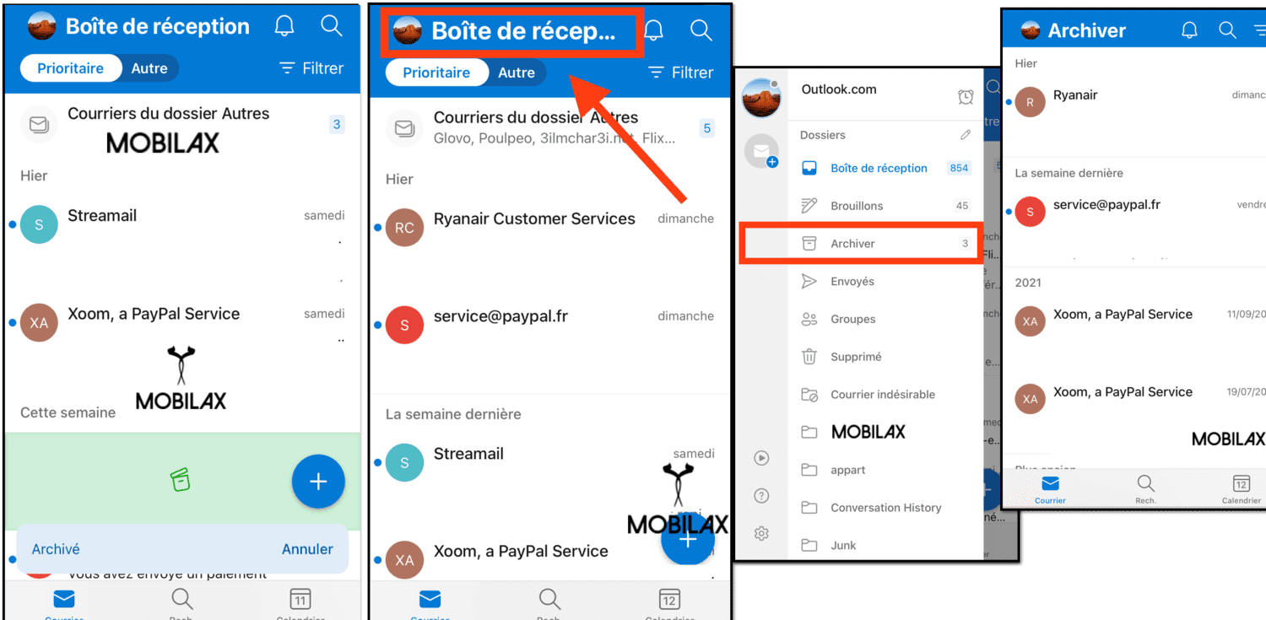Image resolution: width=1266 pixels, height=620 pixels.
Task: Open Envoyés folder in sidebar
Action: (x=886, y=281)
